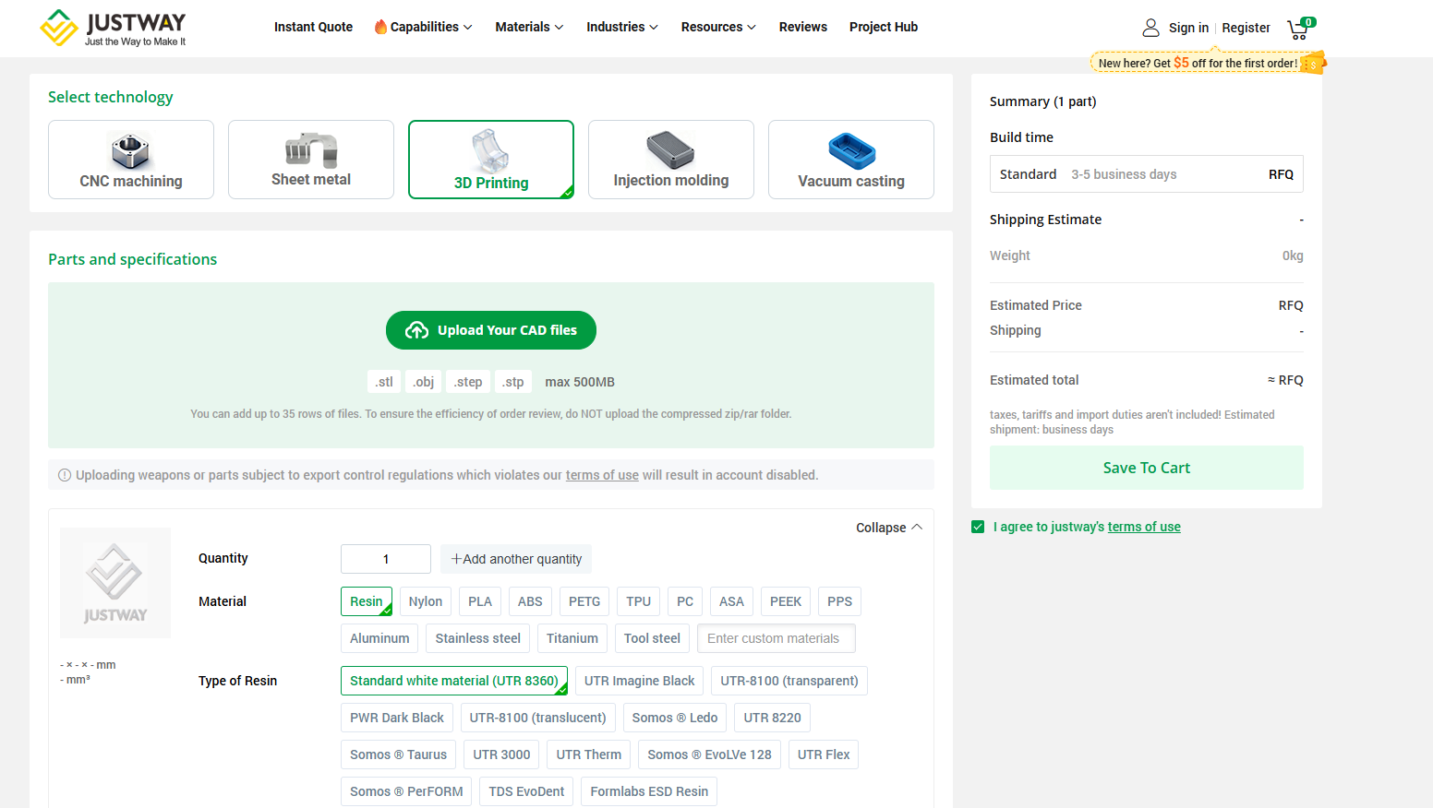
Task: Choose Tool steel material option
Action: (x=652, y=638)
